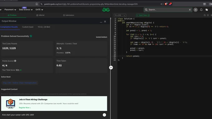This screenshot has height=119, width=212.
Task: Click the 'Accuracy : 100%' text
Action: click(63, 53)
